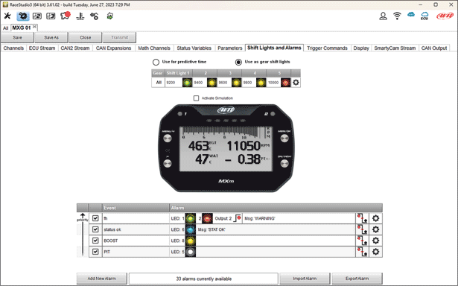Viewport: 458px width, 286px height.
Task: Click the Save As button
Action: tap(51, 37)
